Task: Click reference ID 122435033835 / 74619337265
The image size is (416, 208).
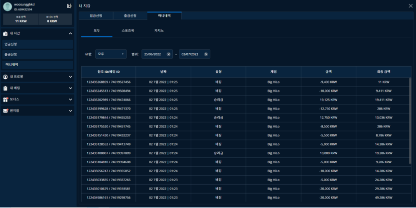Action: [x=109, y=180]
